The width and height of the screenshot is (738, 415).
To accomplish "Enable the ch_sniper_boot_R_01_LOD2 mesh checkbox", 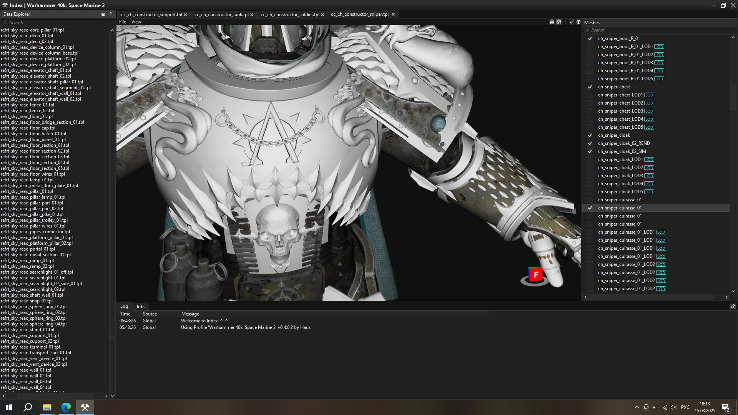I will click(x=590, y=55).
